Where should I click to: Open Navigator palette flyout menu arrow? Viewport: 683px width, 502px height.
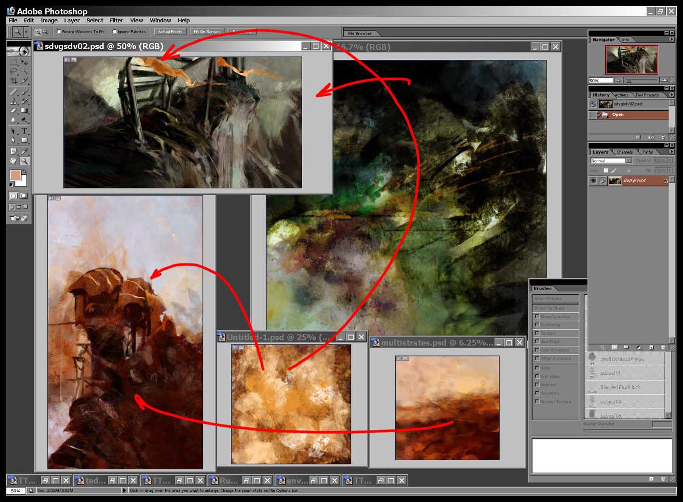[x=671, y=40]
